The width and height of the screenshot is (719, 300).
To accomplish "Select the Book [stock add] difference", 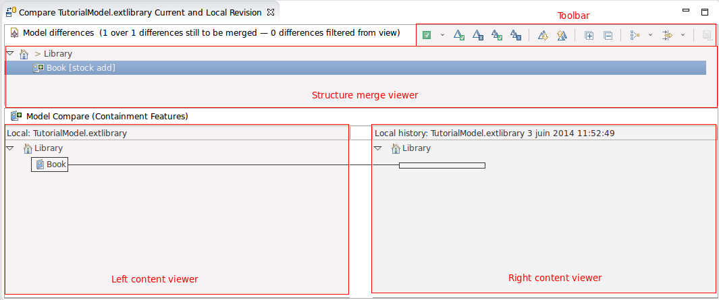I will (80, 67).
